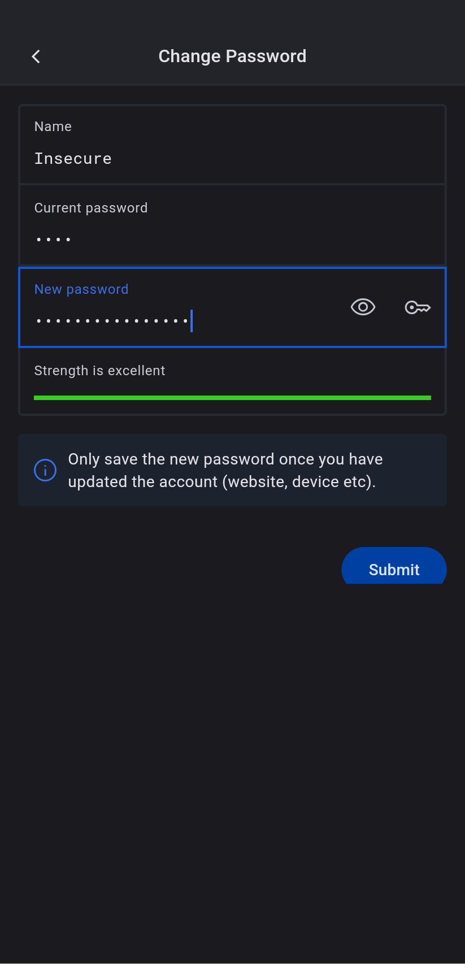Click the 'Only save the new password' notice
The image size is (465, 964).
[x=225, y=459]
